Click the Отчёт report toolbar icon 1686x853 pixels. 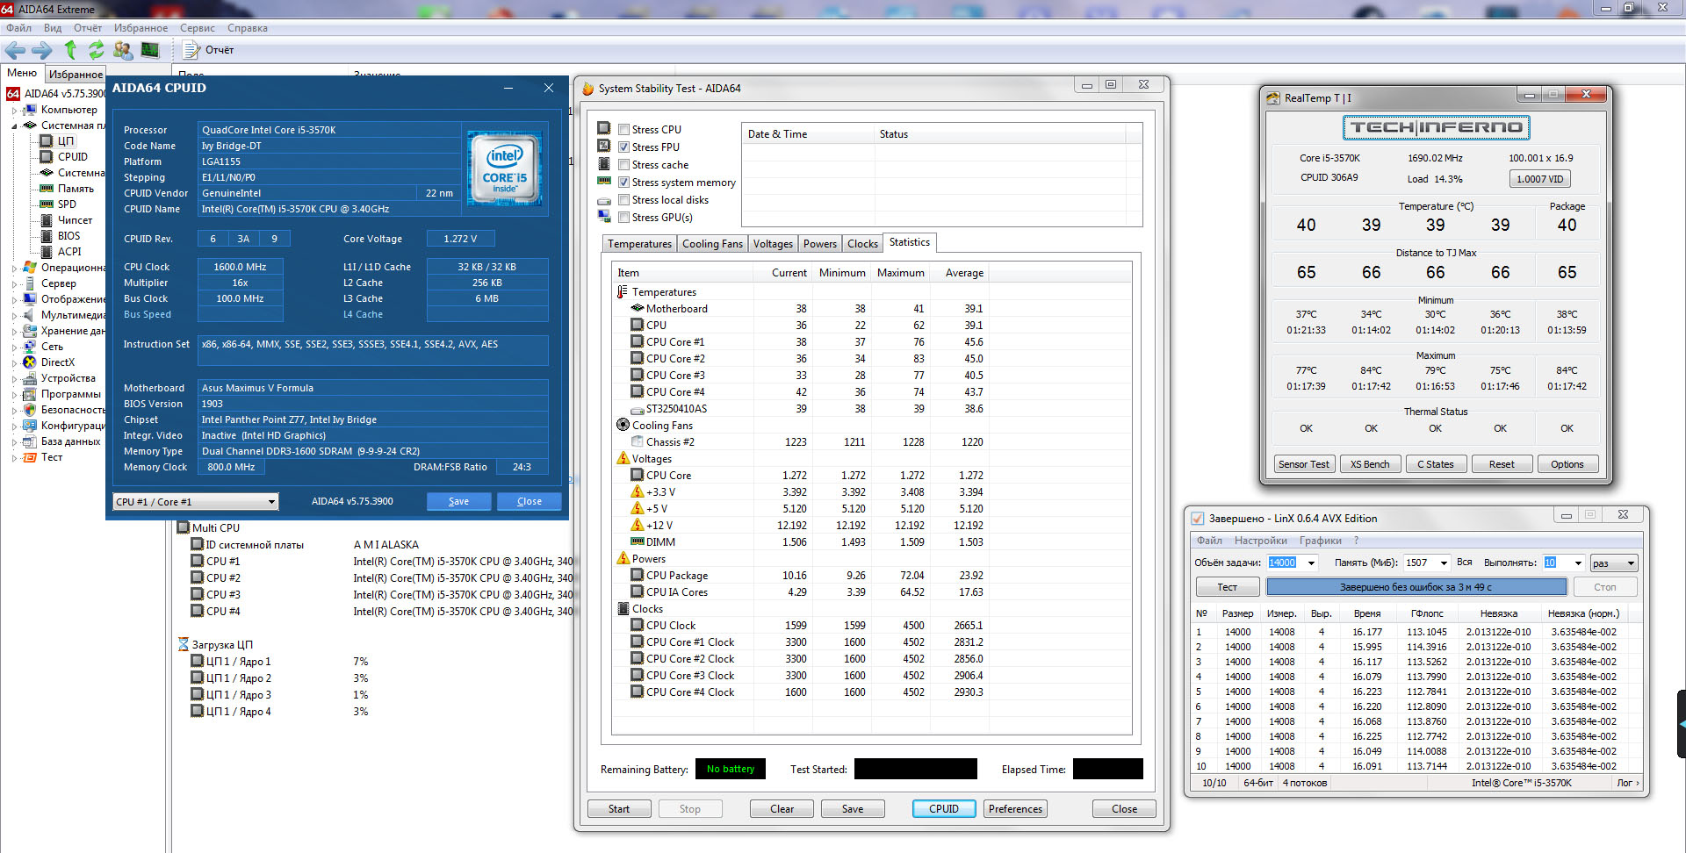191,50
